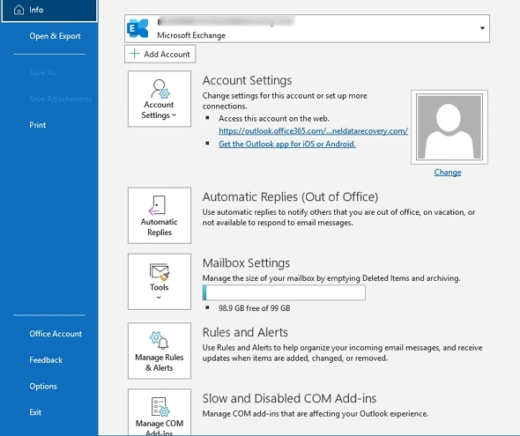Click the Manage Rules & Alerts gear-bell icon
Viewport: 520px width, 436px height.
160,341
